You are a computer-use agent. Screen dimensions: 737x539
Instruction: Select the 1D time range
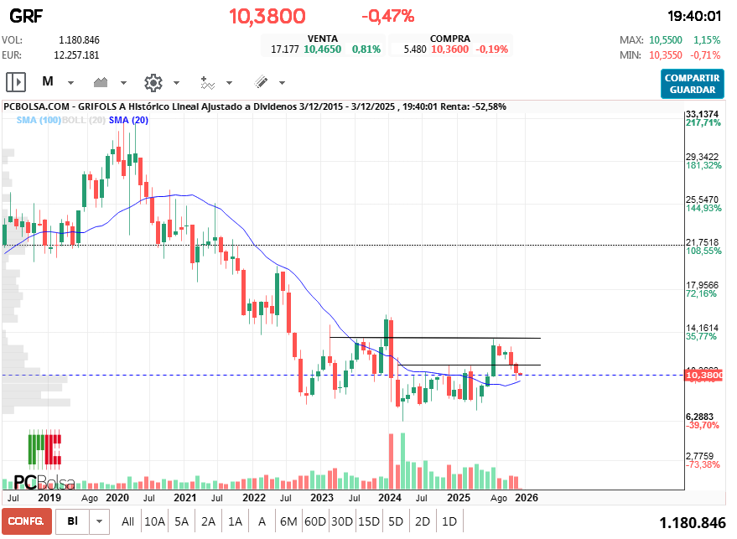point(449,521)
